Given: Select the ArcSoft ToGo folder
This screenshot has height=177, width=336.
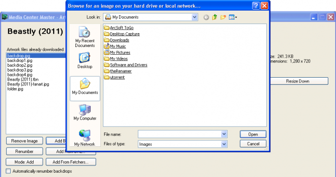Looking at the screenshot, I should (x=119, y=28).
